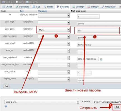
Task: Click the user_login value field with admin
Action: click(x=99, y=24)
